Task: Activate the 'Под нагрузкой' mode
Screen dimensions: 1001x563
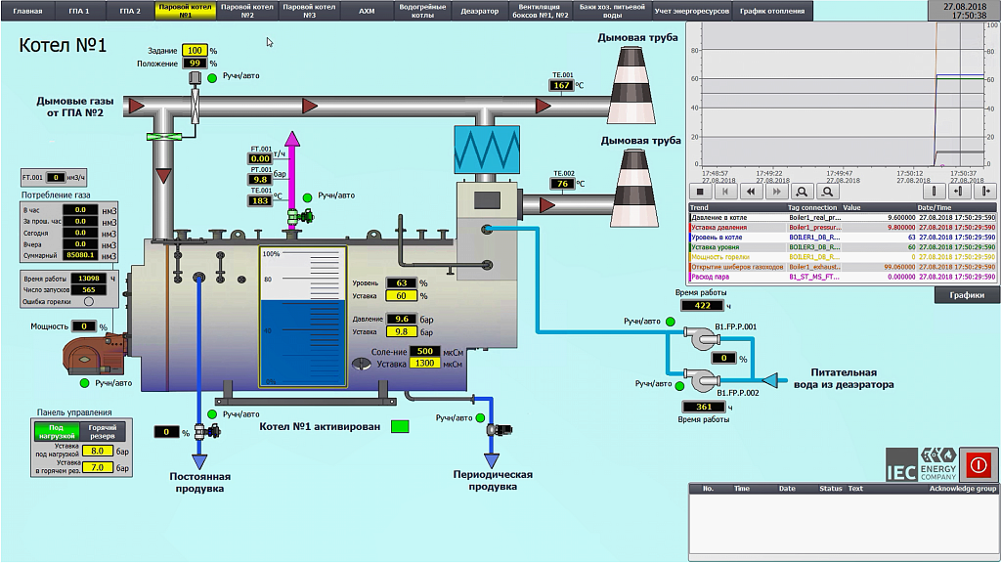Action: pyautogui.click(x=57, y=431)
